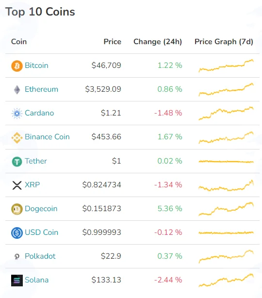Open the Solana name link
This screenshot has width=262, height=298.
37,280
